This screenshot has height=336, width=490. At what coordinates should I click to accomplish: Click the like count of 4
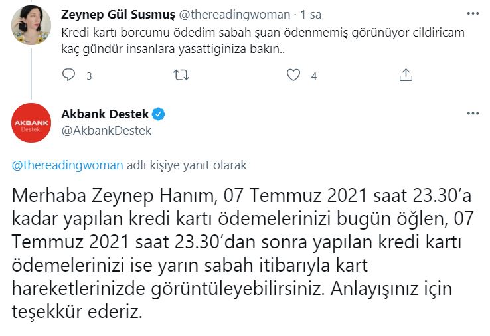click(313, 76)
